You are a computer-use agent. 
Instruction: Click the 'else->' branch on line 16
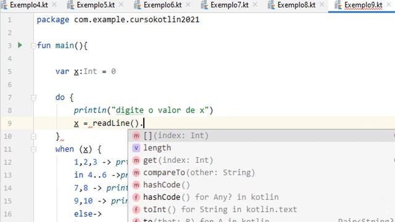(88, 214)
